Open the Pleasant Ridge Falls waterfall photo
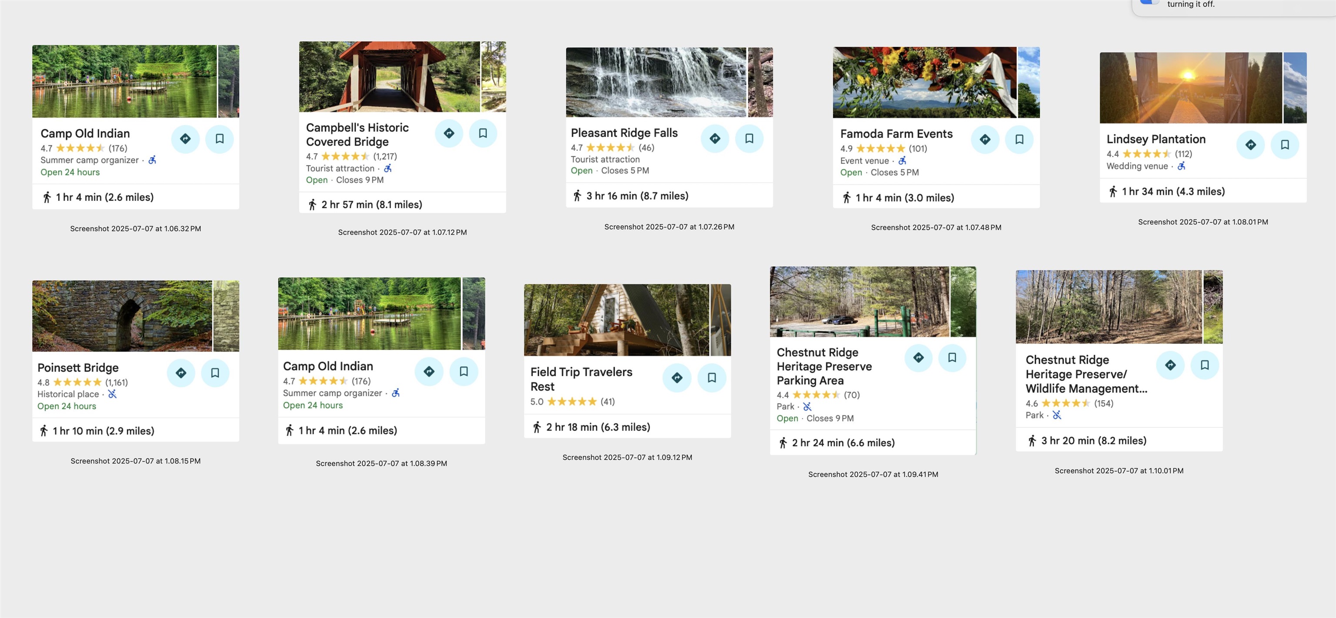 [655, 82]
